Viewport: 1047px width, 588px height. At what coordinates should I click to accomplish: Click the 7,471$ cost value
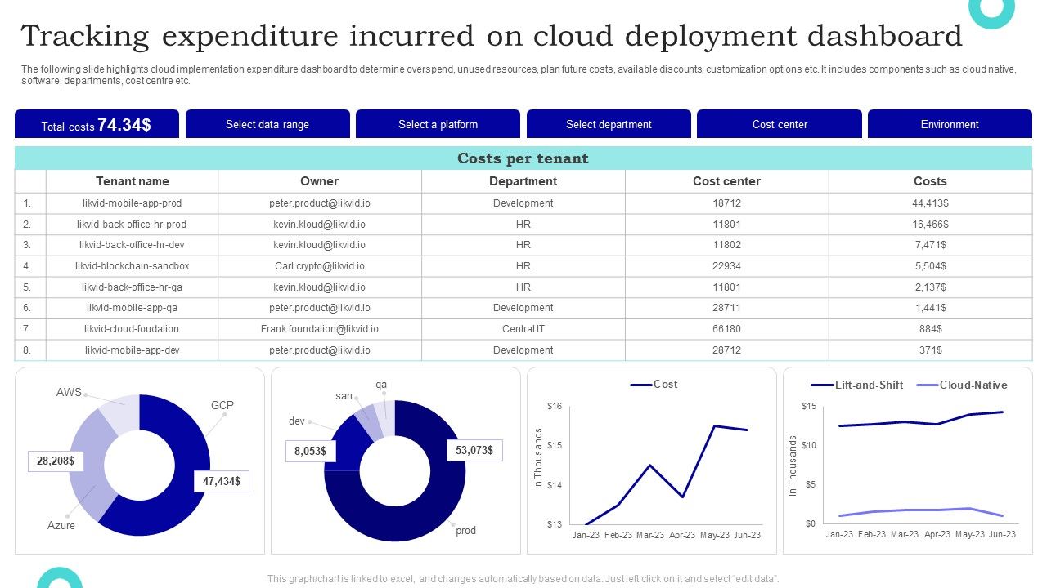click(930, 245)
